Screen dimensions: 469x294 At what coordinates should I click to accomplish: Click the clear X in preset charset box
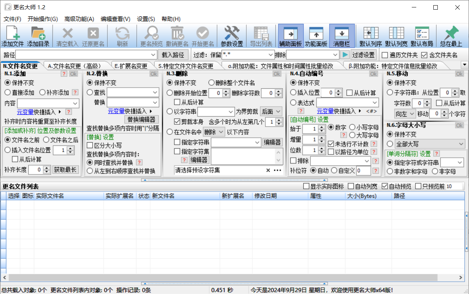(268, 170)
